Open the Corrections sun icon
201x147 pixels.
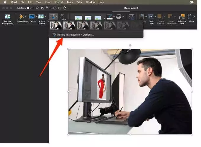tap(21, 17)
